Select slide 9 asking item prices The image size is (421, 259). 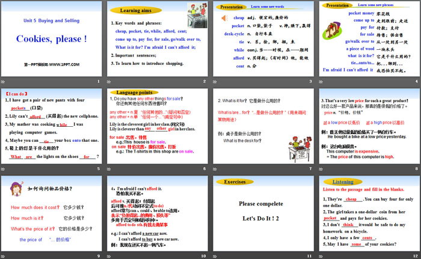click(51, 213)
